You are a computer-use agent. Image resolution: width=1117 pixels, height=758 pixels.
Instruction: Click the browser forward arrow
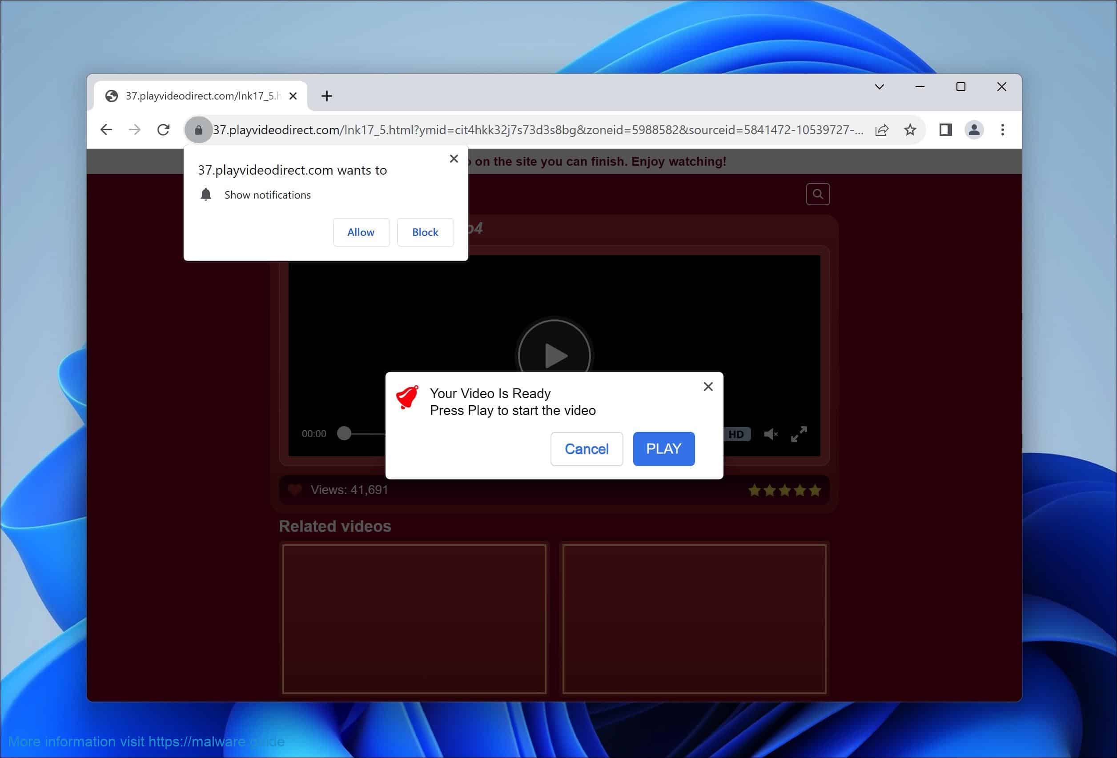pos(135,130)
